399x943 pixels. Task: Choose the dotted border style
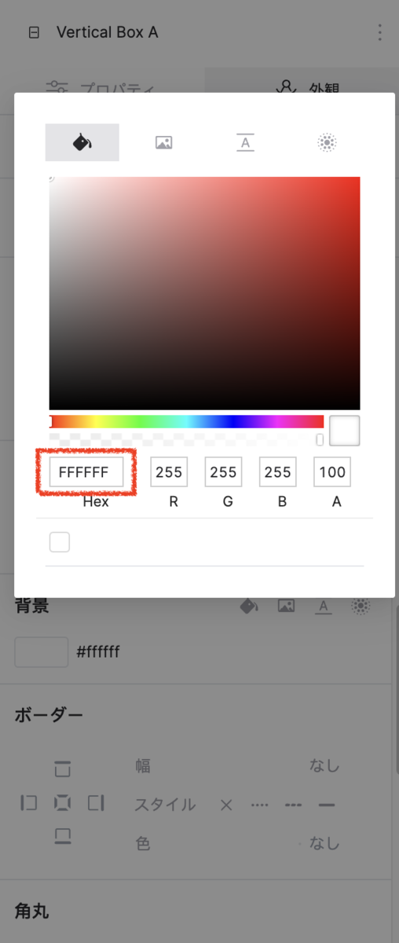(260, 805)
